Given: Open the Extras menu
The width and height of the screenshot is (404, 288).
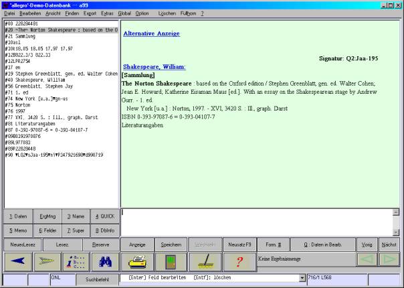Looking at the screenshot, I should [107, 13].
